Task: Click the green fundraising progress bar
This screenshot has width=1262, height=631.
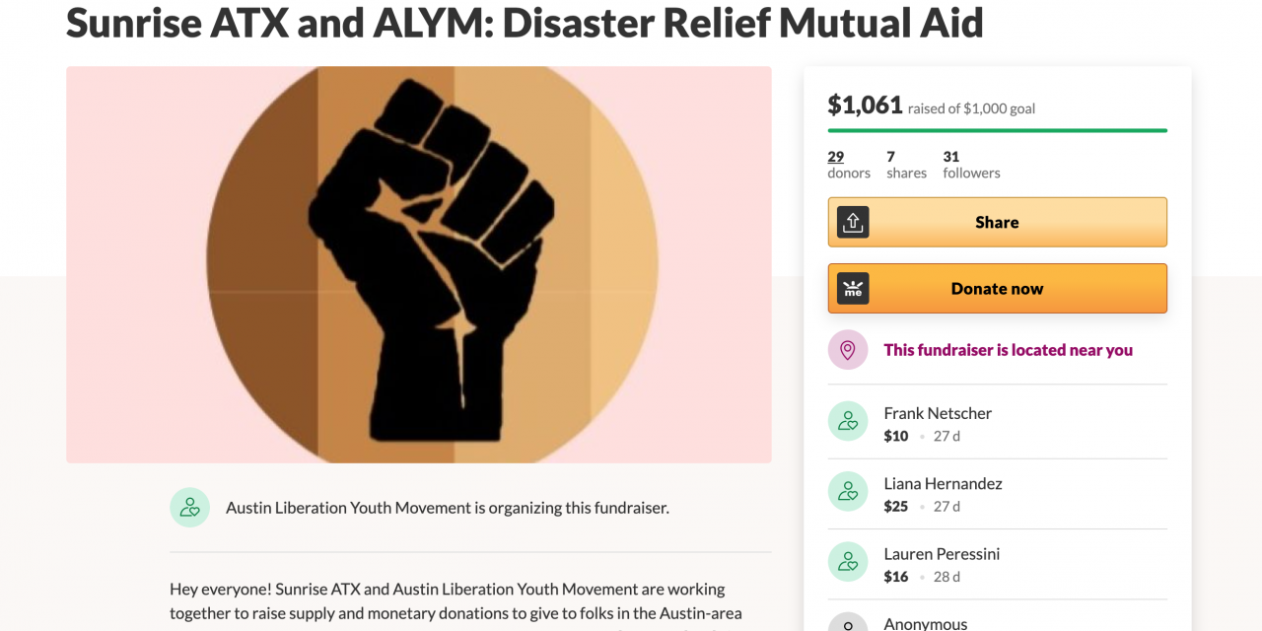Action: pos(997,130)
